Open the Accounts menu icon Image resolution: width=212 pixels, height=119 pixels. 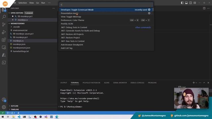point(4,100)
